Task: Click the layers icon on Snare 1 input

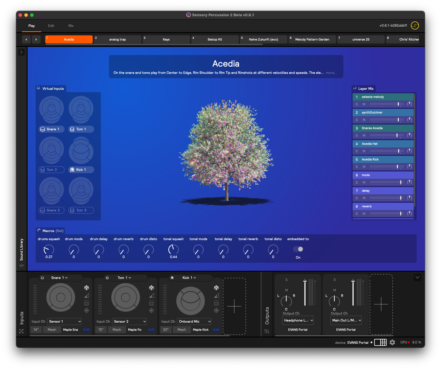Action: tap(86, 288)
